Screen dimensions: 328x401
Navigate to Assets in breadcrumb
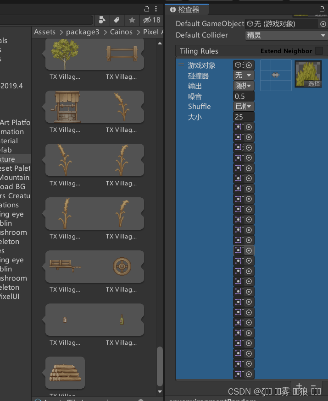(44, 32)
